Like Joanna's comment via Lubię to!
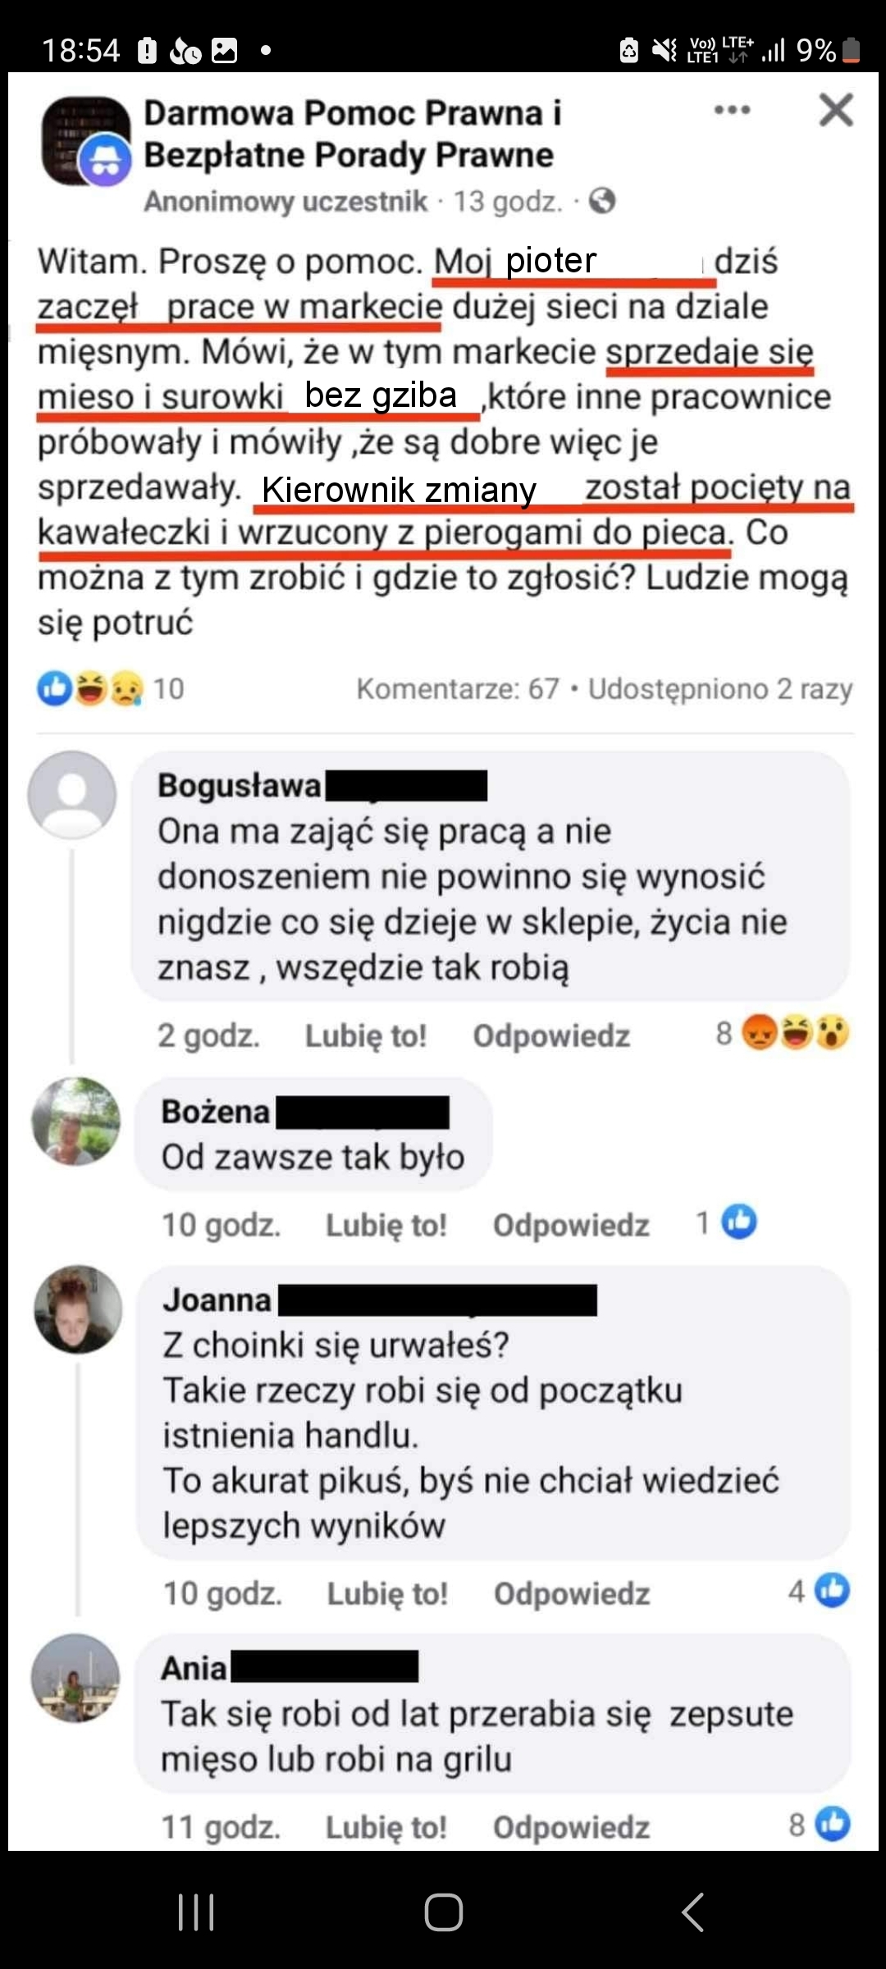This screenshot has height=1969, width=886. [387, 1593]
